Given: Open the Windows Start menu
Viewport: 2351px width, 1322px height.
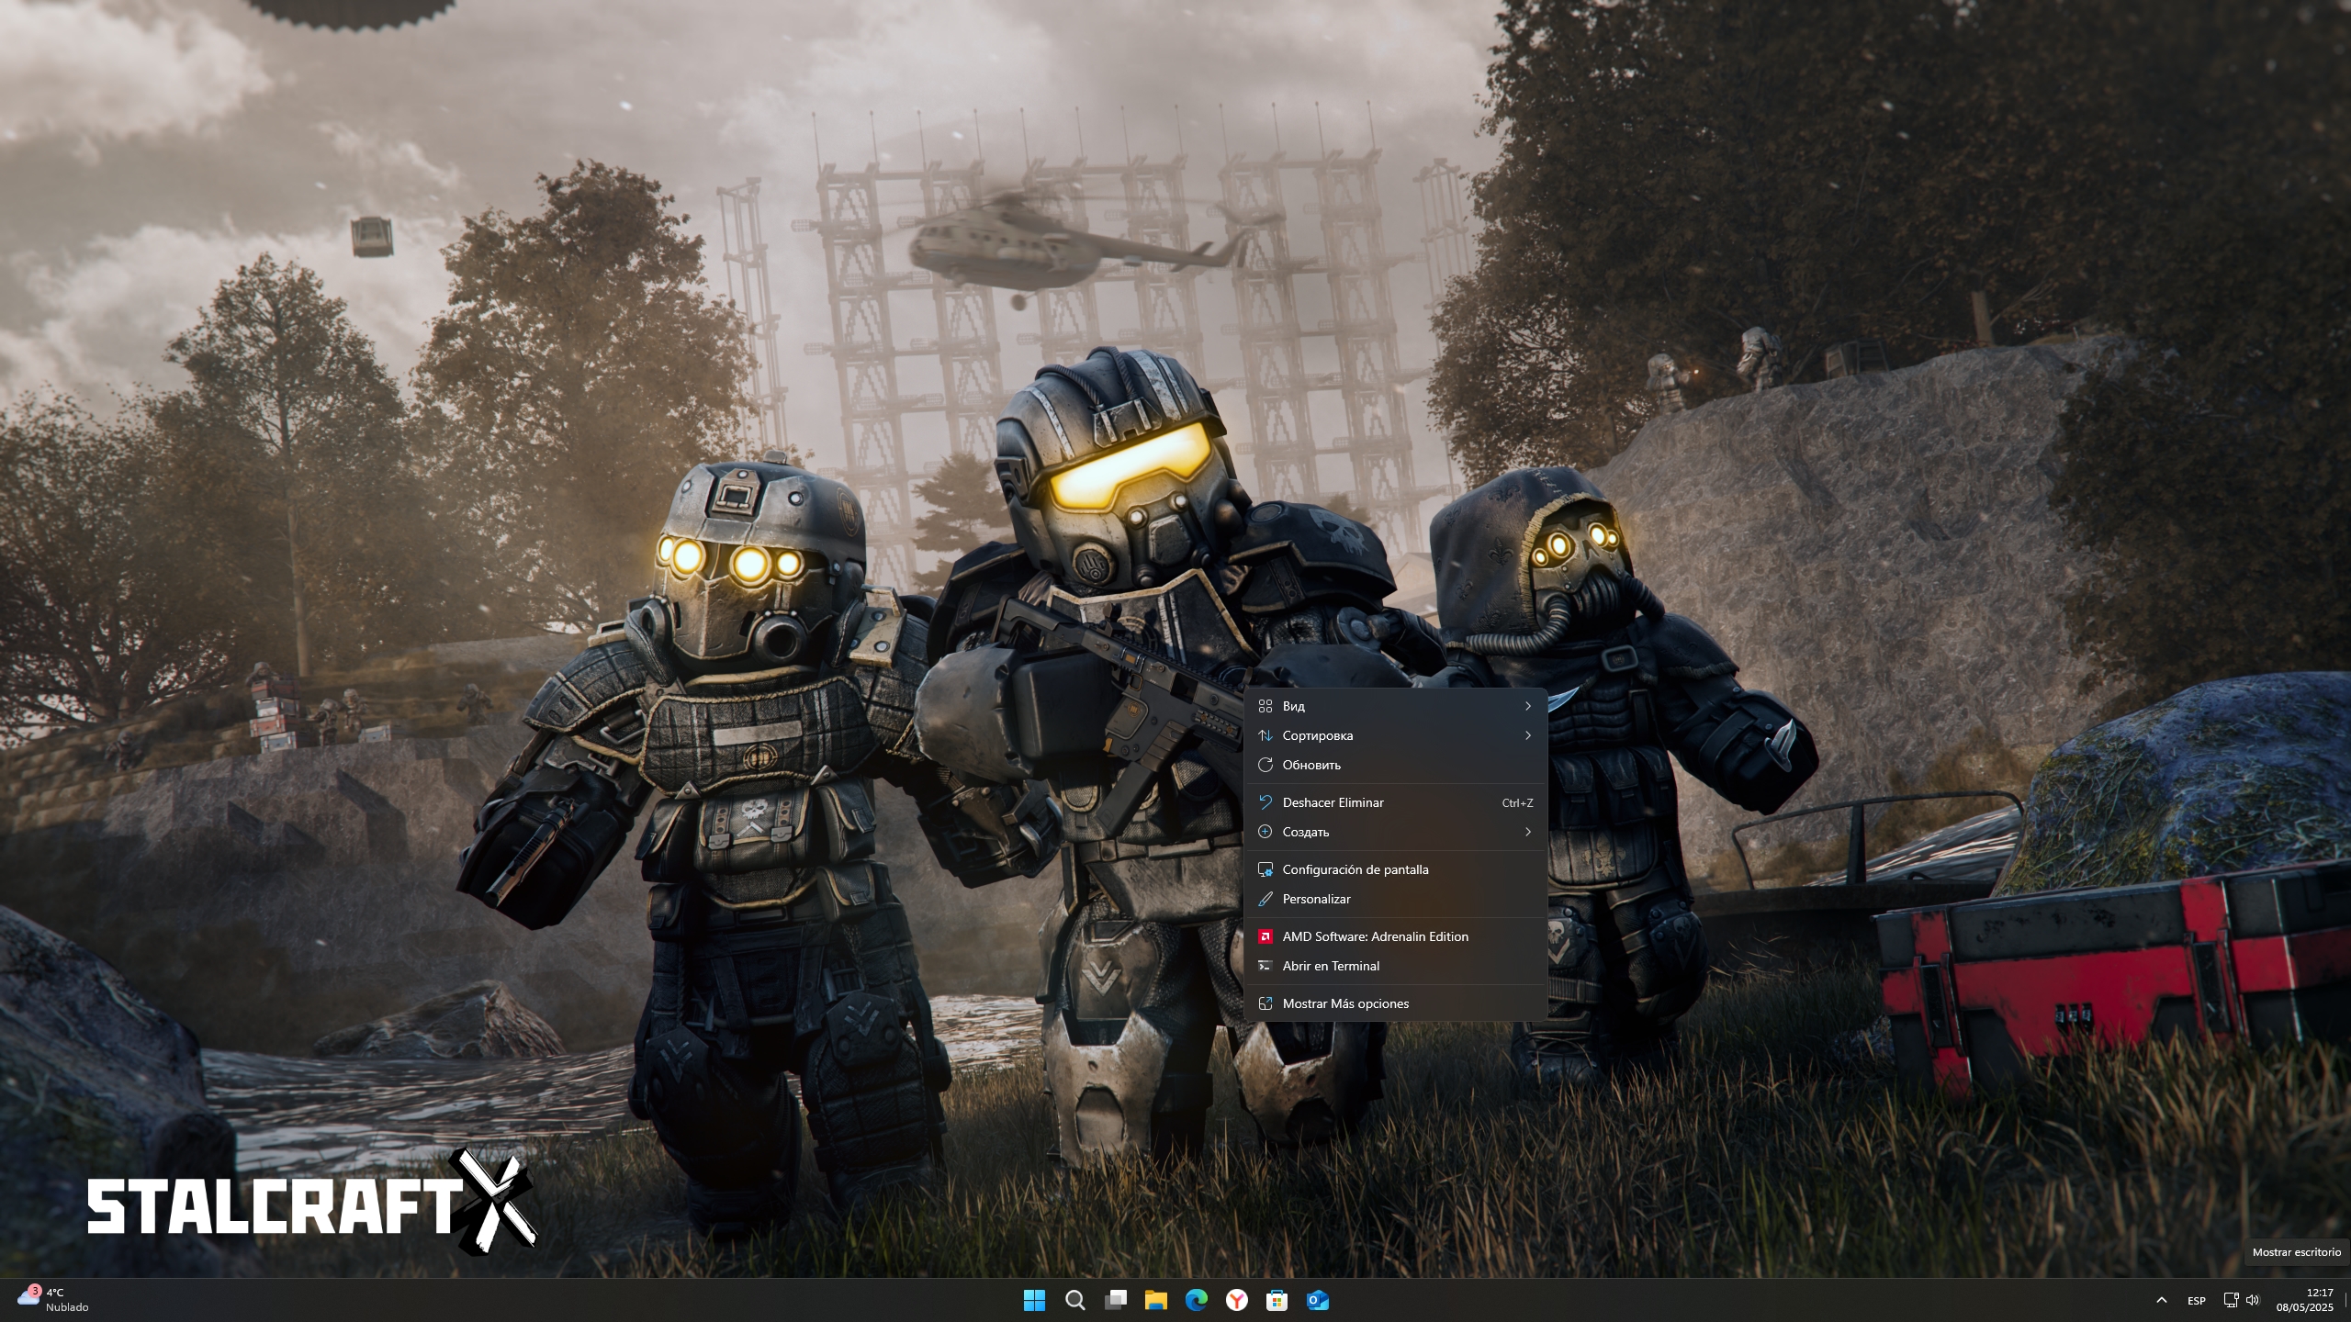Looking at the screenshot, I should coord(1034,1300).
